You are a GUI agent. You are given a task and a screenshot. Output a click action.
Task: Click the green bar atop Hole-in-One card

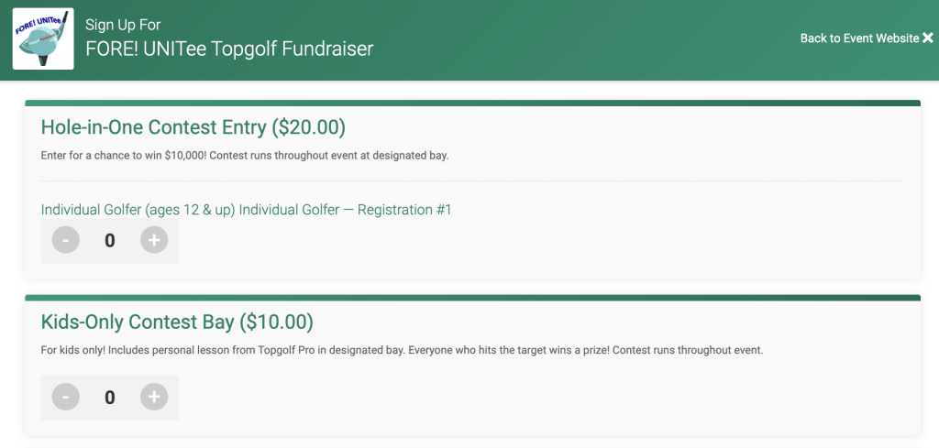[472, 103]
